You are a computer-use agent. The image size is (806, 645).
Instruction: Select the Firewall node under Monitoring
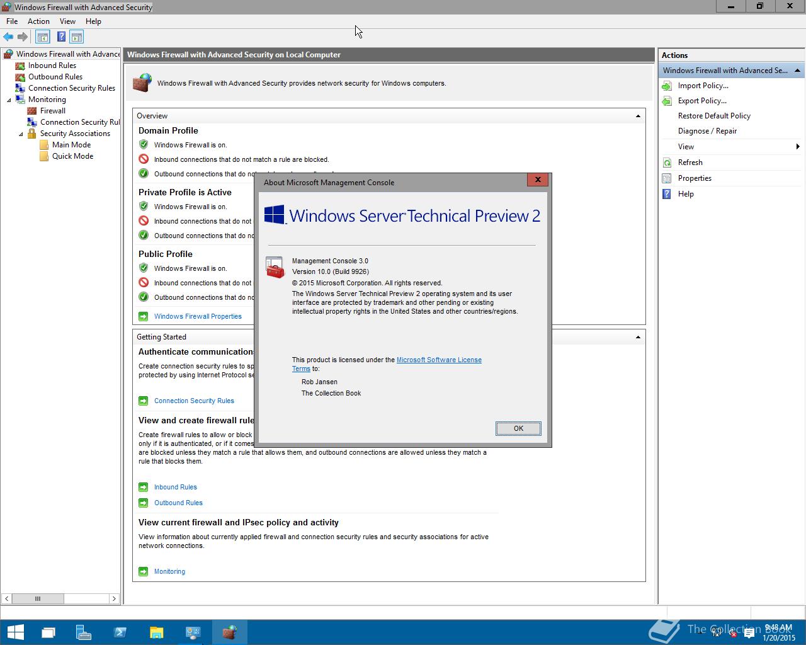(x=53, y=111)
